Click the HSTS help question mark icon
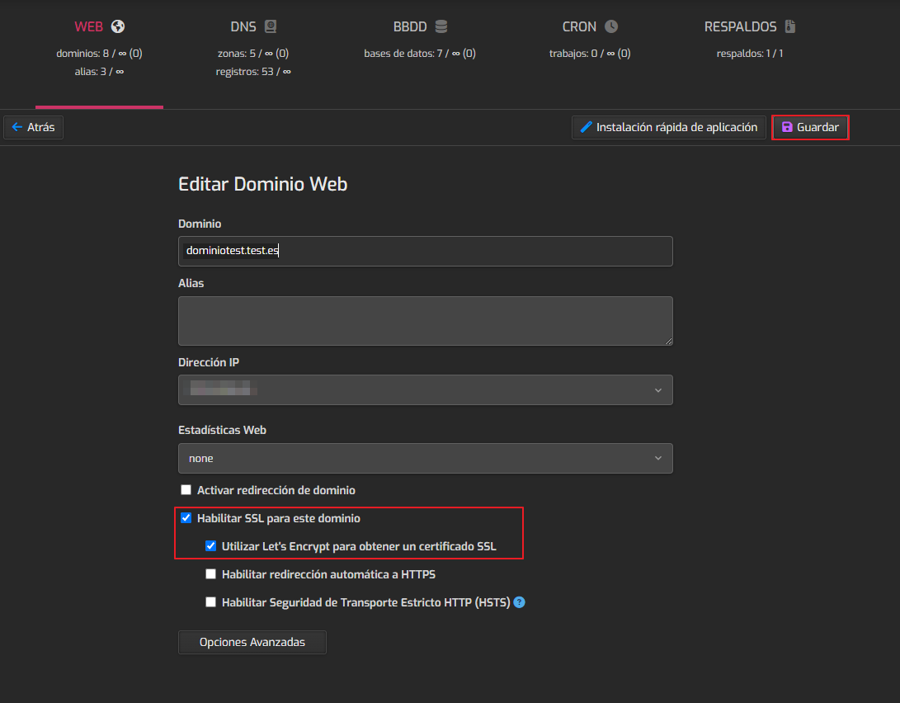900x703 pixels. point(519,602)
